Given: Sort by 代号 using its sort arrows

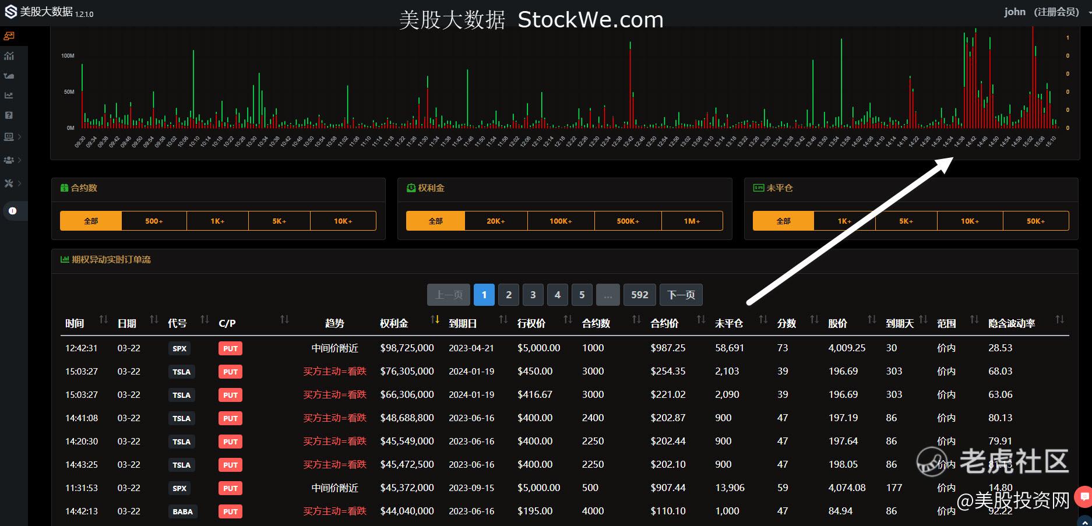Looking at the screenshot, I should (205, 319).
